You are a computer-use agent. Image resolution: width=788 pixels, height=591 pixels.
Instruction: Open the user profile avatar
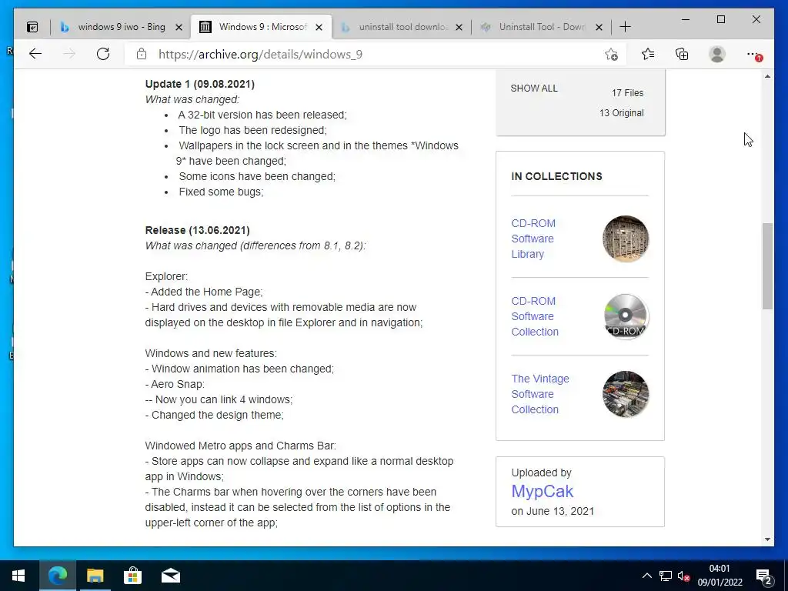tap(717, 54)
